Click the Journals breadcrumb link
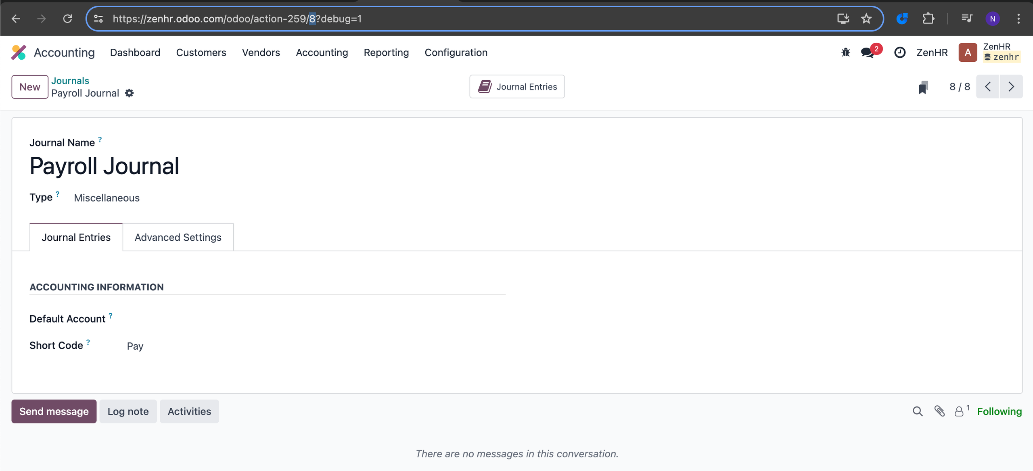1033x471 pixels. 70,81
